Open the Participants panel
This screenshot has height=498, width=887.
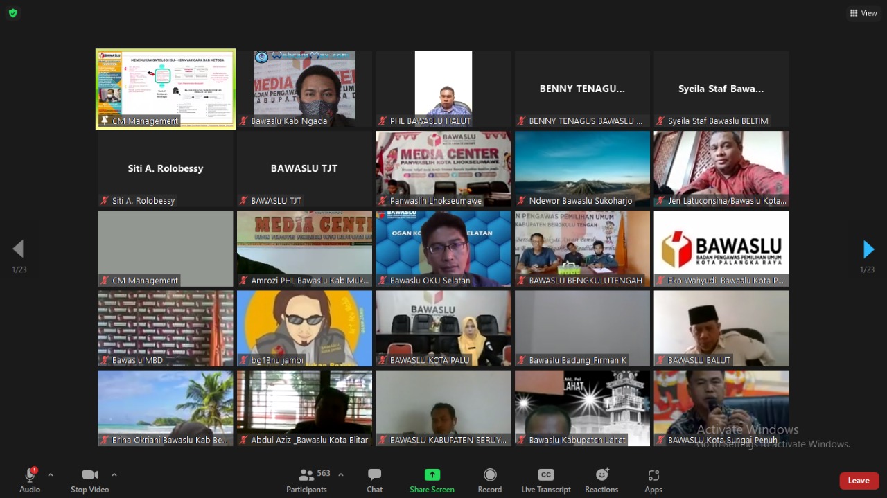306,481
